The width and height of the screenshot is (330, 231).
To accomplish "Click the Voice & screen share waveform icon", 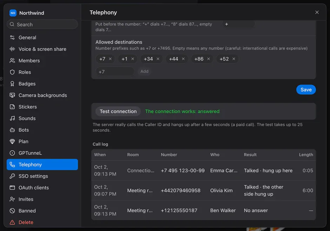I will click(12, 49).
